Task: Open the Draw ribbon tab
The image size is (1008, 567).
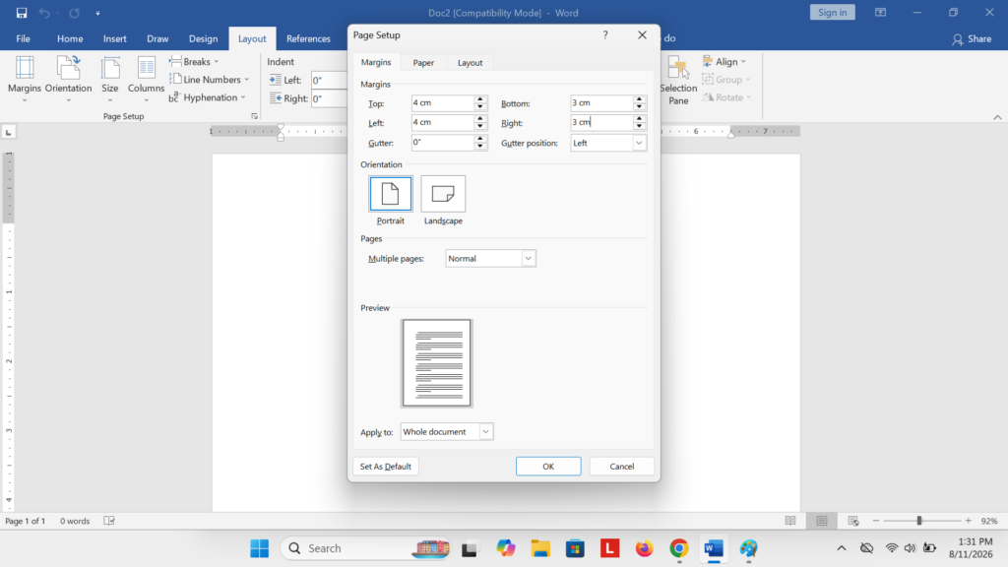Action: tap(157, 38)
